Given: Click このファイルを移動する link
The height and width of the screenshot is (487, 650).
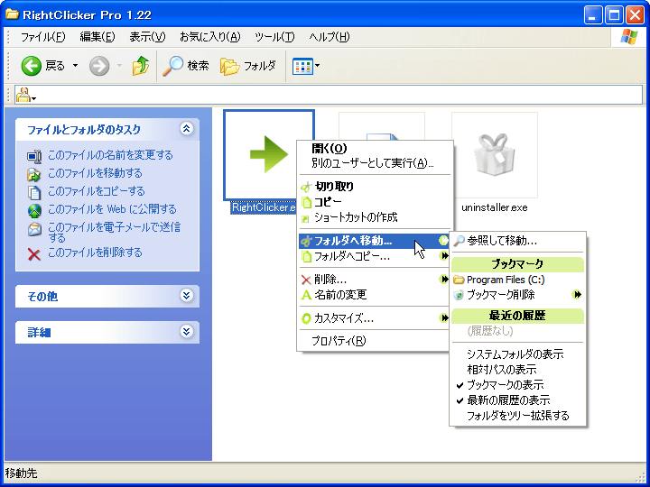Looking at the screenshot, I should point(95,173).
